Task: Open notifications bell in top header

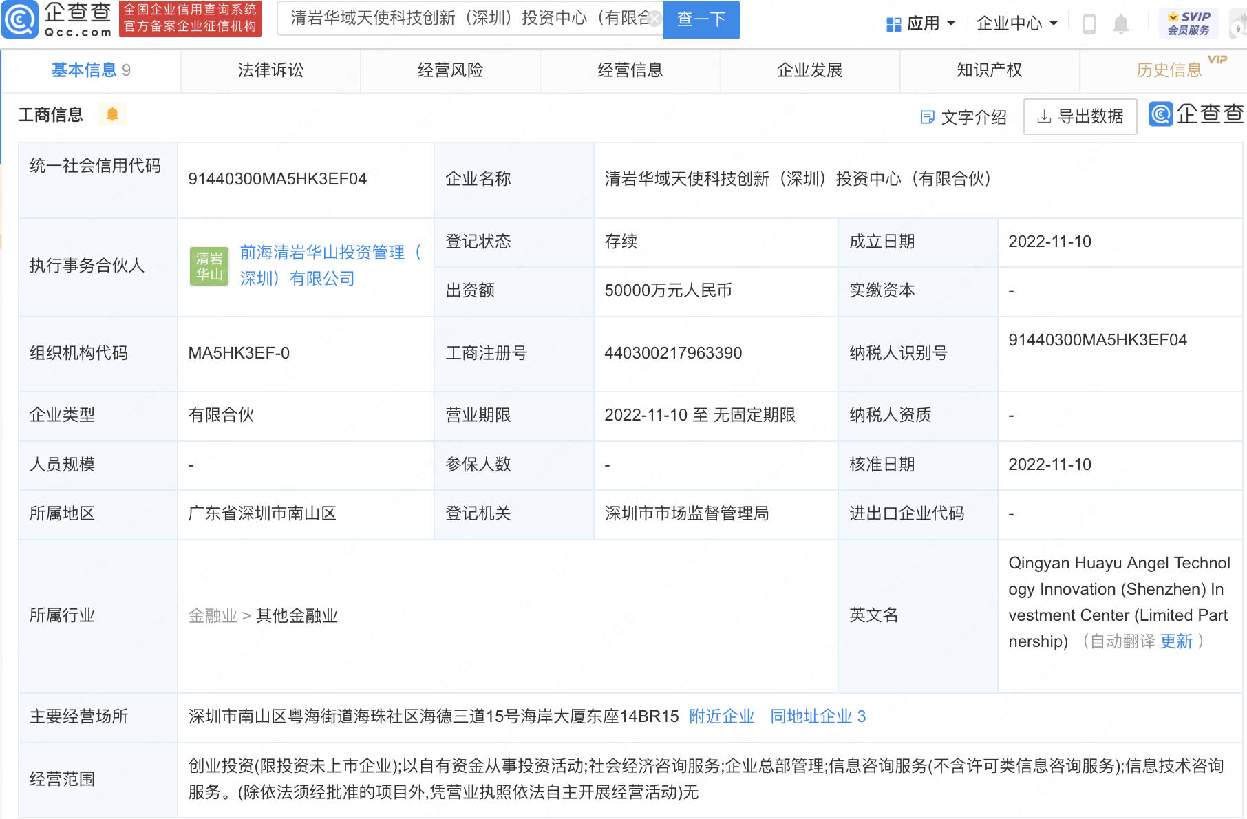Action: pos(1121,24)
